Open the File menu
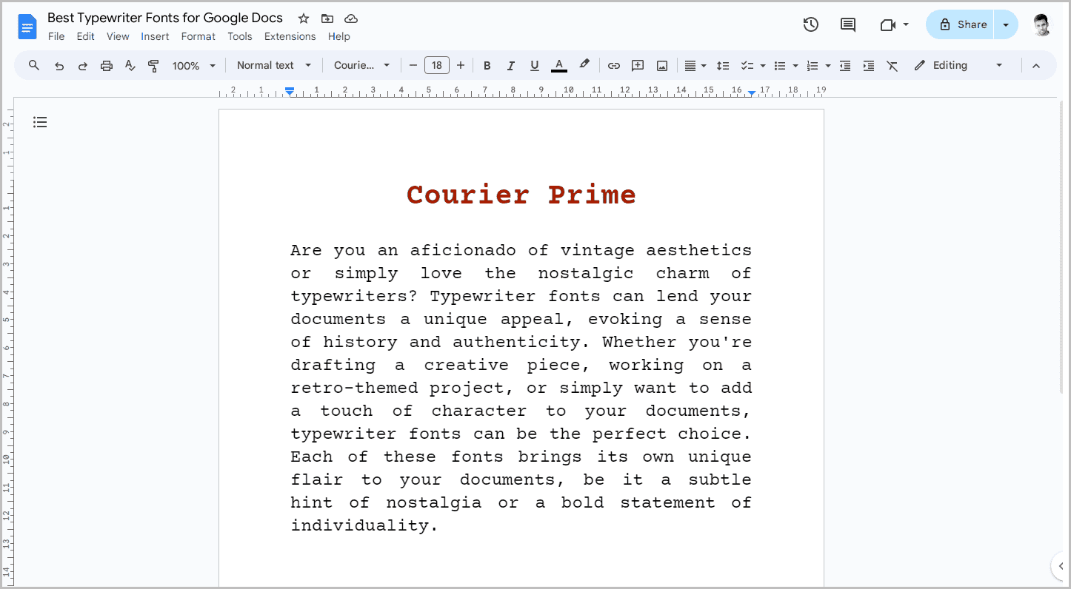 click(x=56, y=36)
